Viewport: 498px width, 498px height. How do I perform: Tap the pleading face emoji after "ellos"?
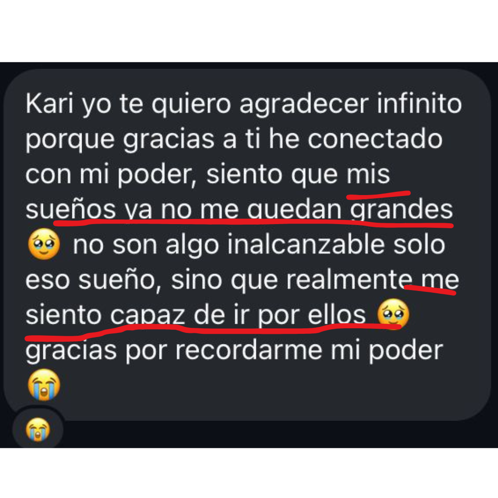(393, 314)
